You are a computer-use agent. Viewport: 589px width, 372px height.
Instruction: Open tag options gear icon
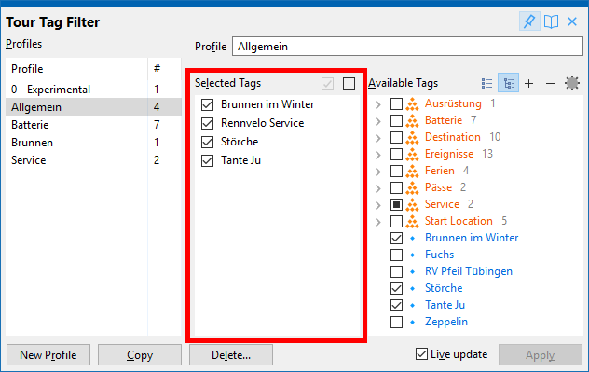pyautogui.click(x=571, y=83)
